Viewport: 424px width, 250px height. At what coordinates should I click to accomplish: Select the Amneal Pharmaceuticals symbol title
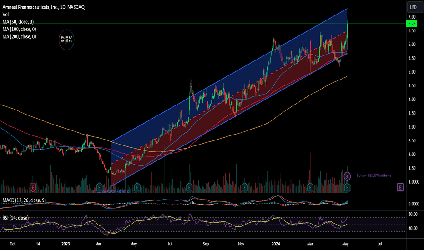[44, 7]
